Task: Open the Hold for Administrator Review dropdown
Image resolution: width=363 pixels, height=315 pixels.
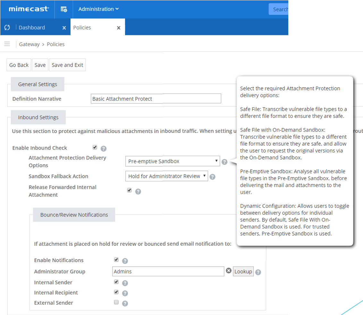Action: click(166, 176)
